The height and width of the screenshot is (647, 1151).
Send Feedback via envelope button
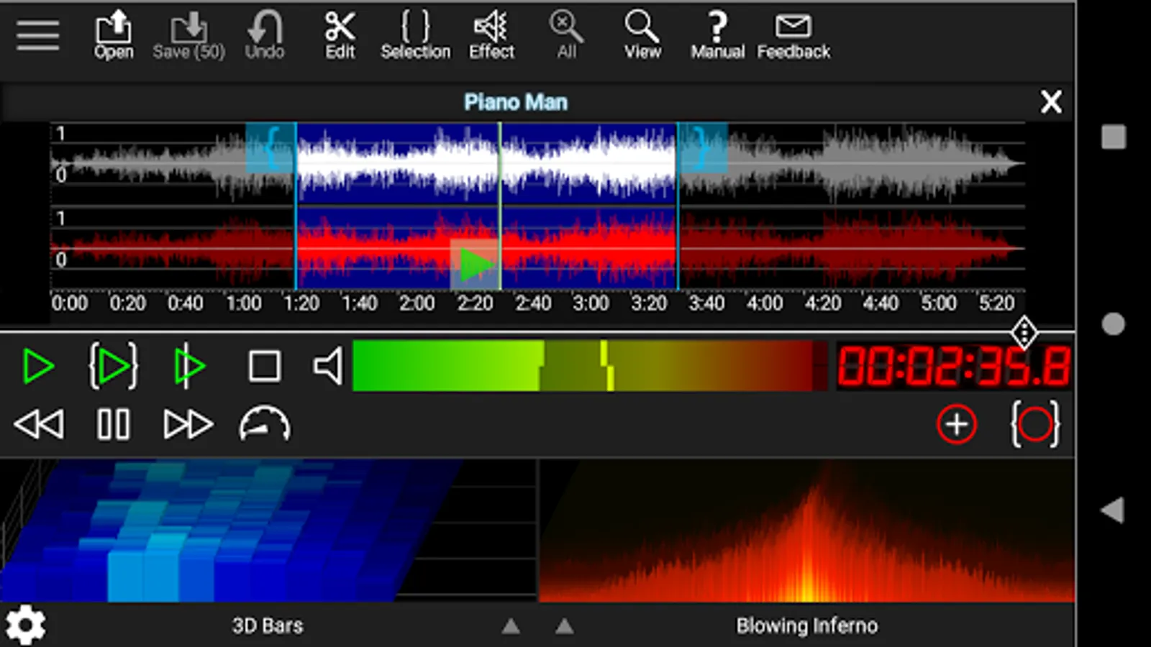793,35
